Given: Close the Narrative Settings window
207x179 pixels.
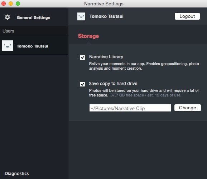Looking at the screenshot, I should (4, 4).
